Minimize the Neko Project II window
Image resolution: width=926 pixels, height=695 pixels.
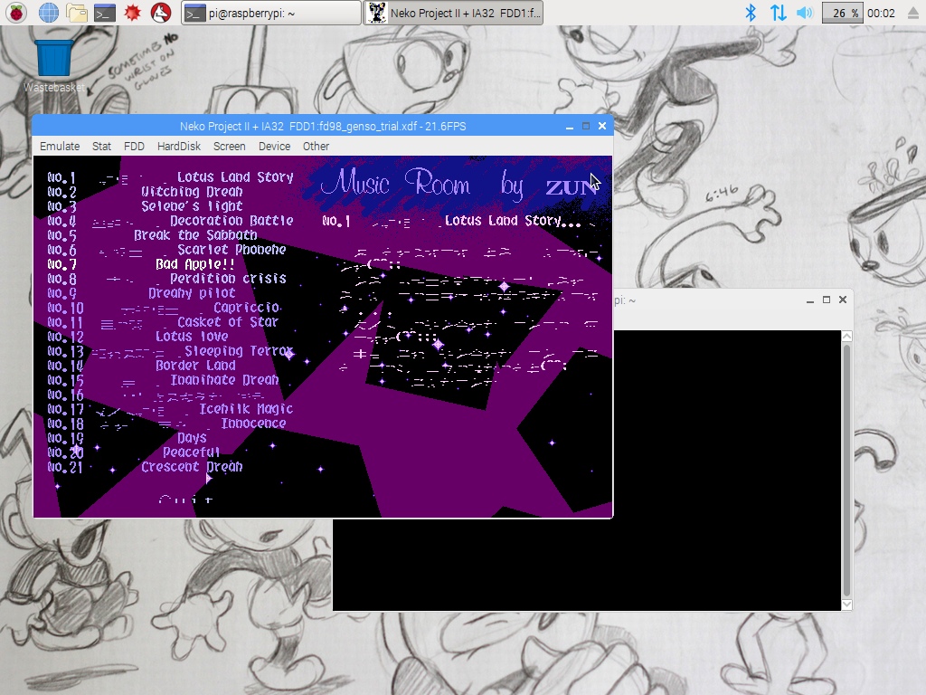tap(570, 126)
